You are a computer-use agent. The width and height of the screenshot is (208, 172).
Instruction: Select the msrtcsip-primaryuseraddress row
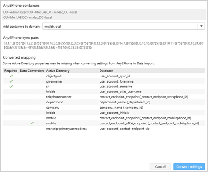pos(104,129)
